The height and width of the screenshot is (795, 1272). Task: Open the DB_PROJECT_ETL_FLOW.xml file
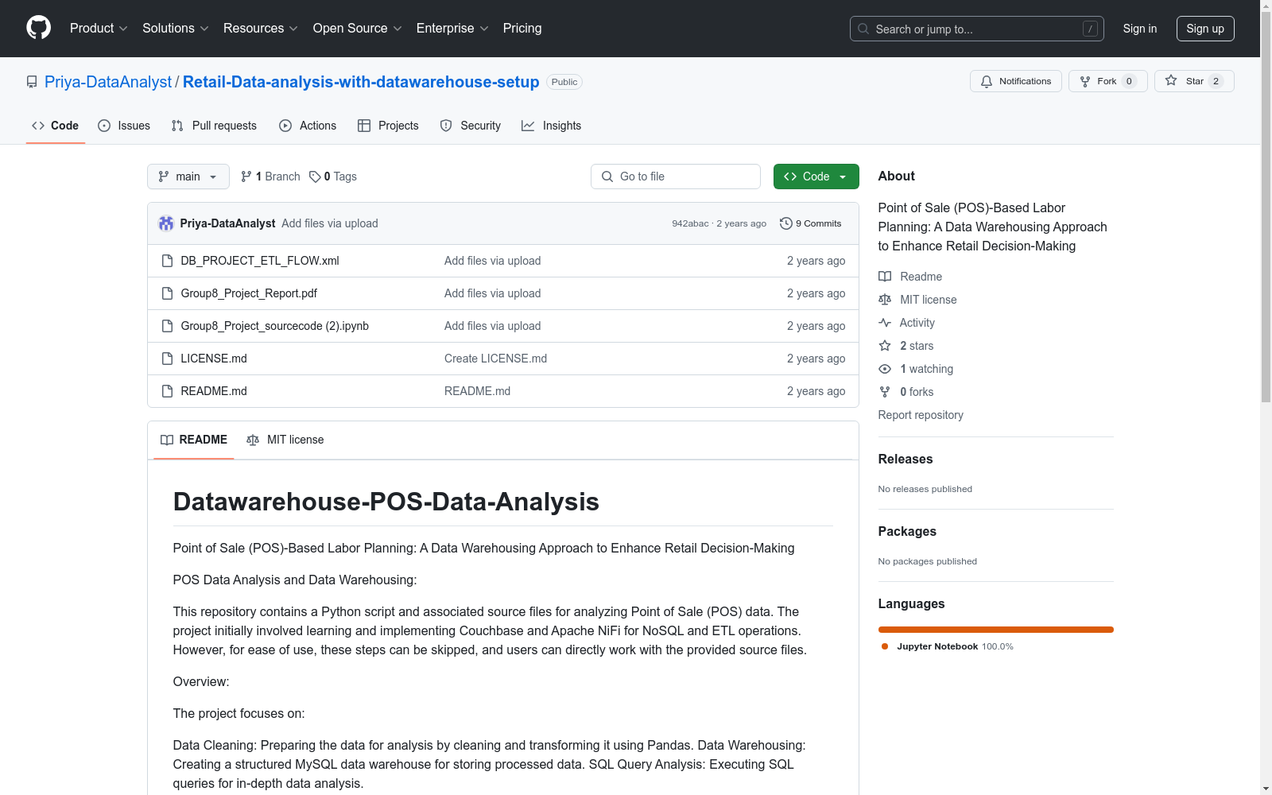[x=260, y=261]
